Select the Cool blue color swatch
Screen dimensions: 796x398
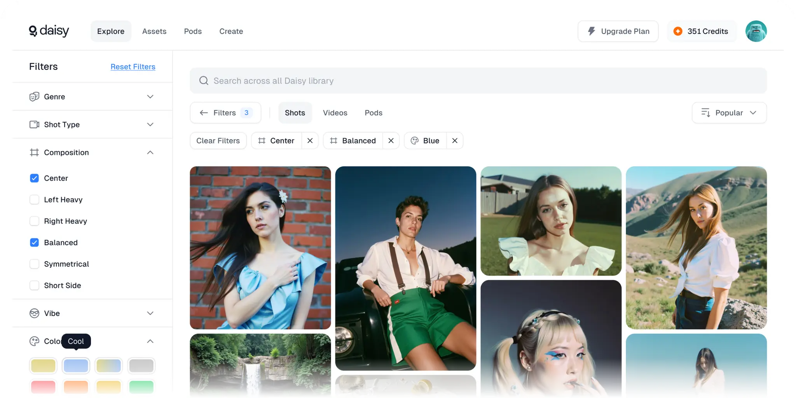76,366
